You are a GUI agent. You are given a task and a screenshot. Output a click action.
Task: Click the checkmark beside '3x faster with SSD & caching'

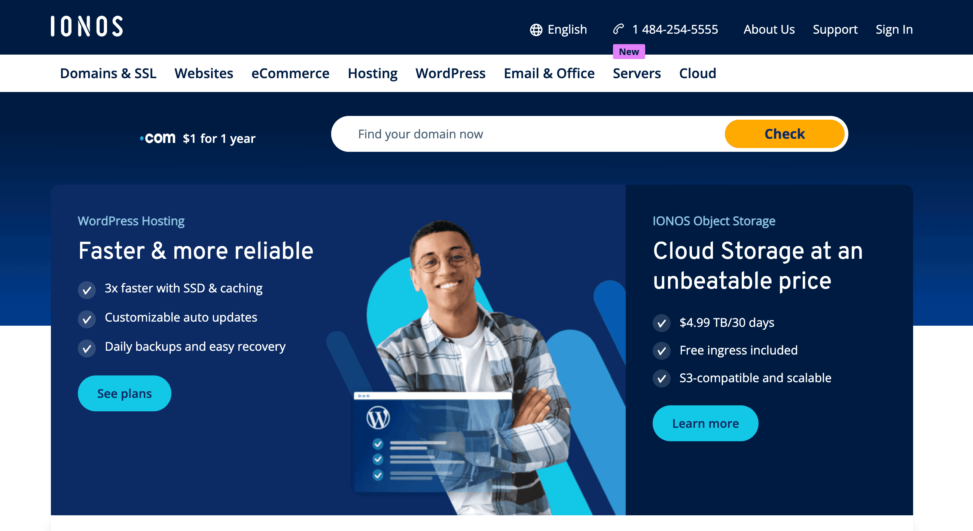click(x=87, y=290)
